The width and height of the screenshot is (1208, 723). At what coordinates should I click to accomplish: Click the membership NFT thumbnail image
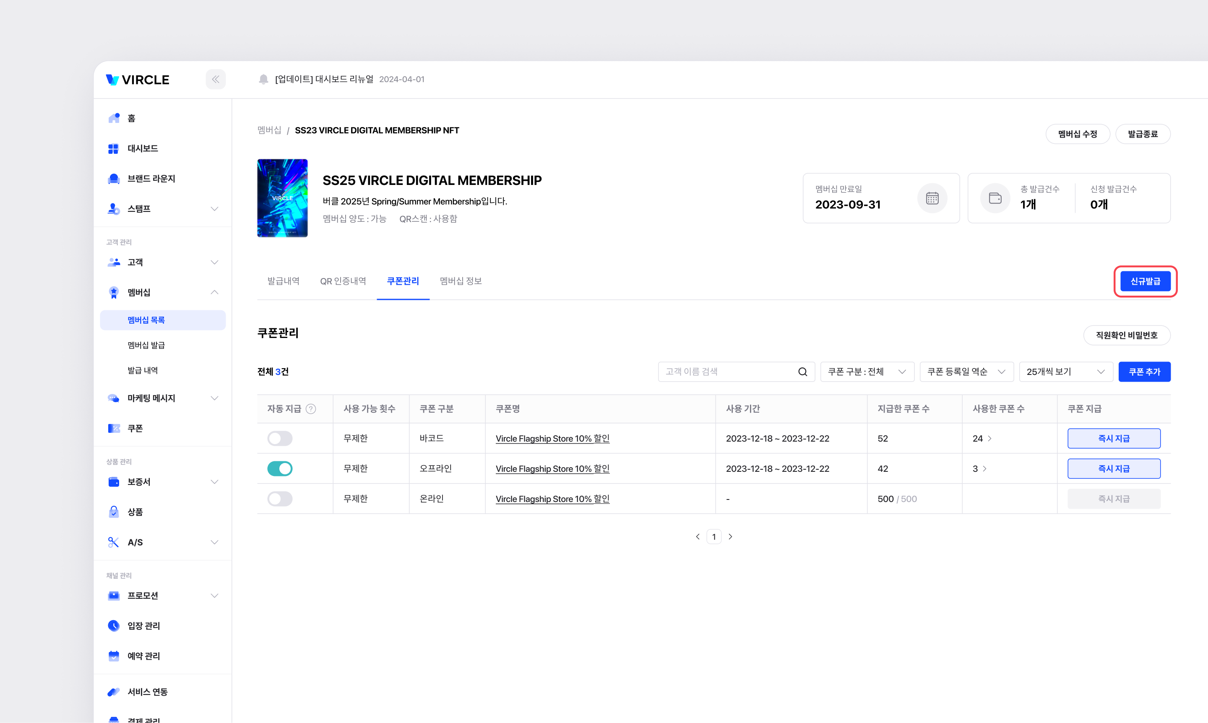pyautogui.click(x=282, y=198)
